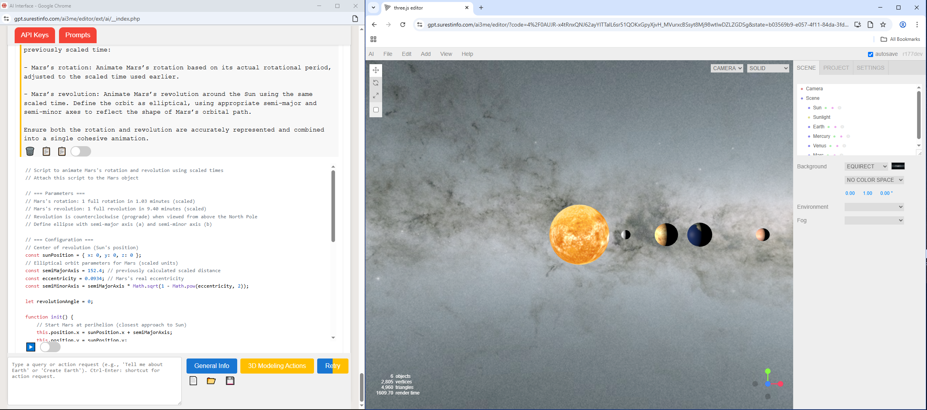Click the install app icon in address bar
Viewport: 927px width, 410px height.
(x=858, y=25)
